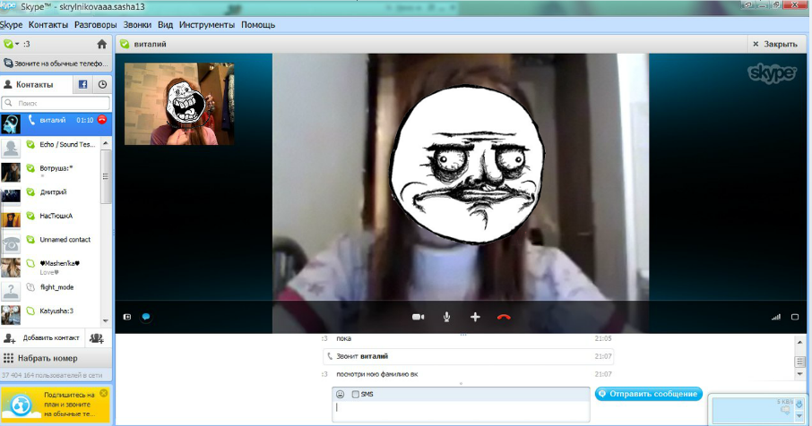812x426 pixels.
Task: Hang up with red phone button
Action: pos(504,317)
